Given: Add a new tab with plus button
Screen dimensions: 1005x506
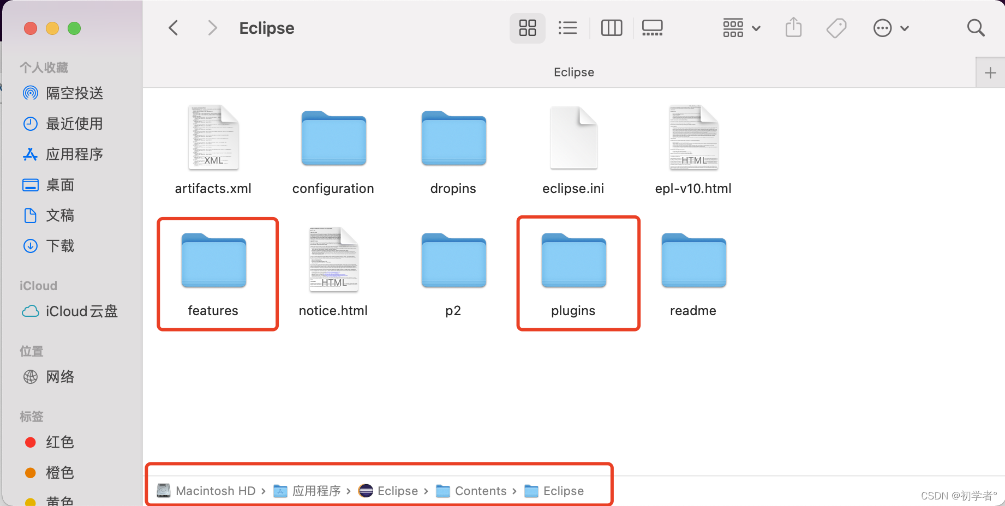Looking at the screenshot, I should 990,73.
